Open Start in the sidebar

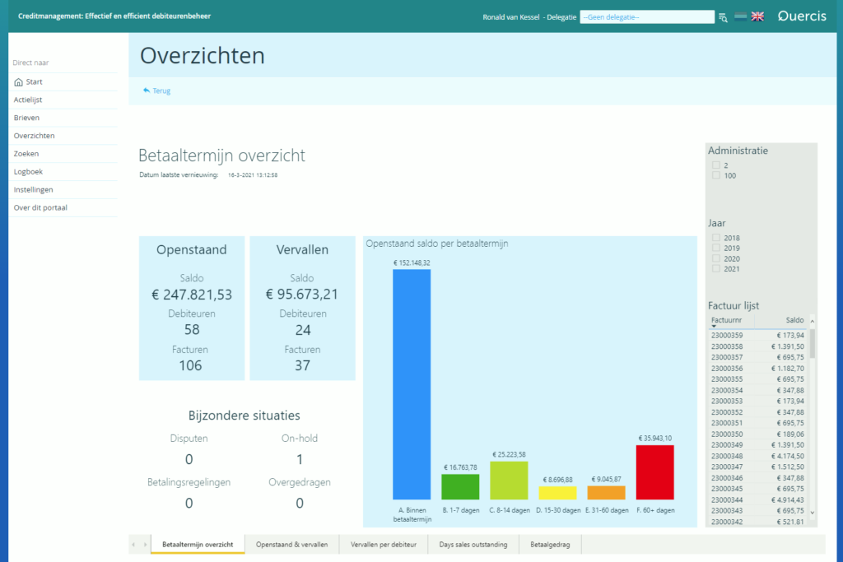click(x=34, y=81)
